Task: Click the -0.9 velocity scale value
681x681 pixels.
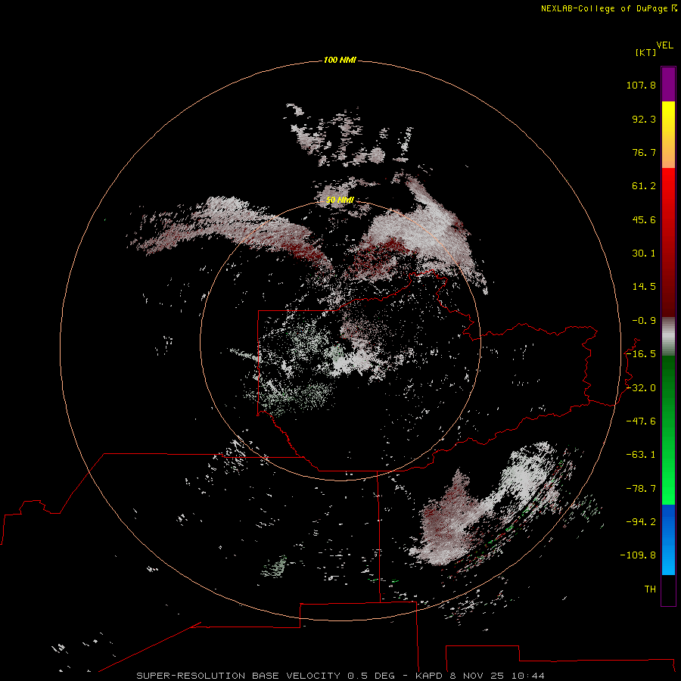Action: tap(644, 321)
